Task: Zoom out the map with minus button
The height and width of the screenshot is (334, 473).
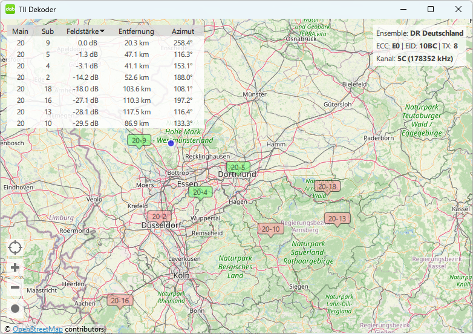Action: (x=15, y=288)
